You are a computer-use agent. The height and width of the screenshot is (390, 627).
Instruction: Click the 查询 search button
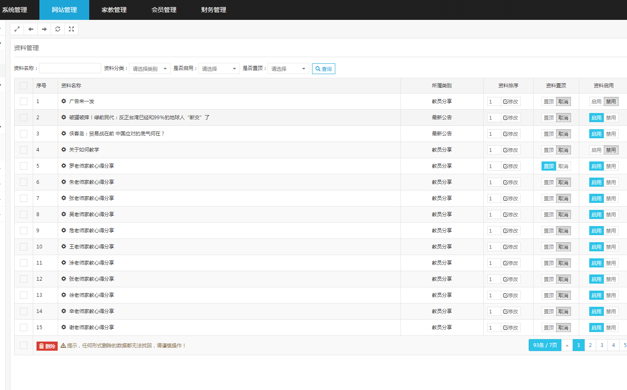point(323,69)
